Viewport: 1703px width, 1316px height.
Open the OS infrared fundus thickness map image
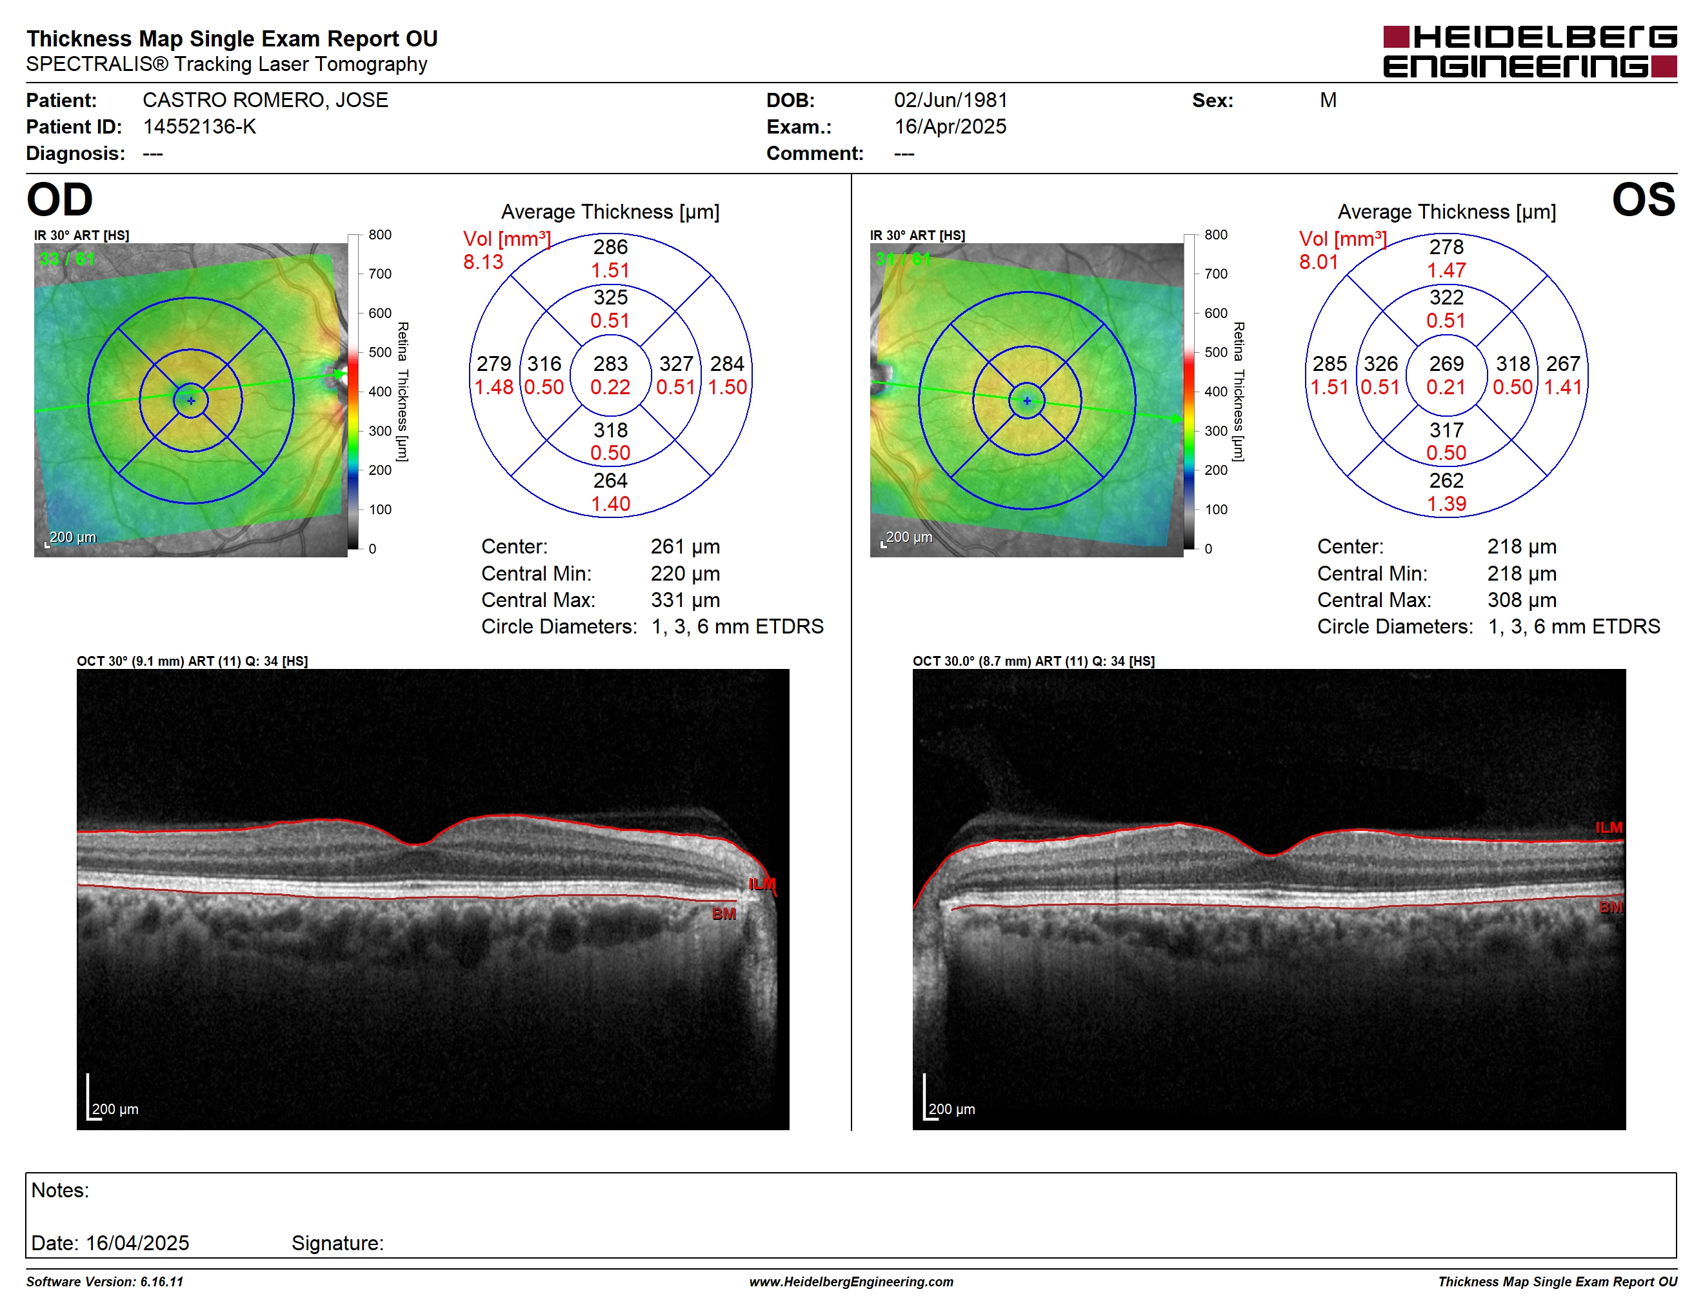[x=1026, y=400]
